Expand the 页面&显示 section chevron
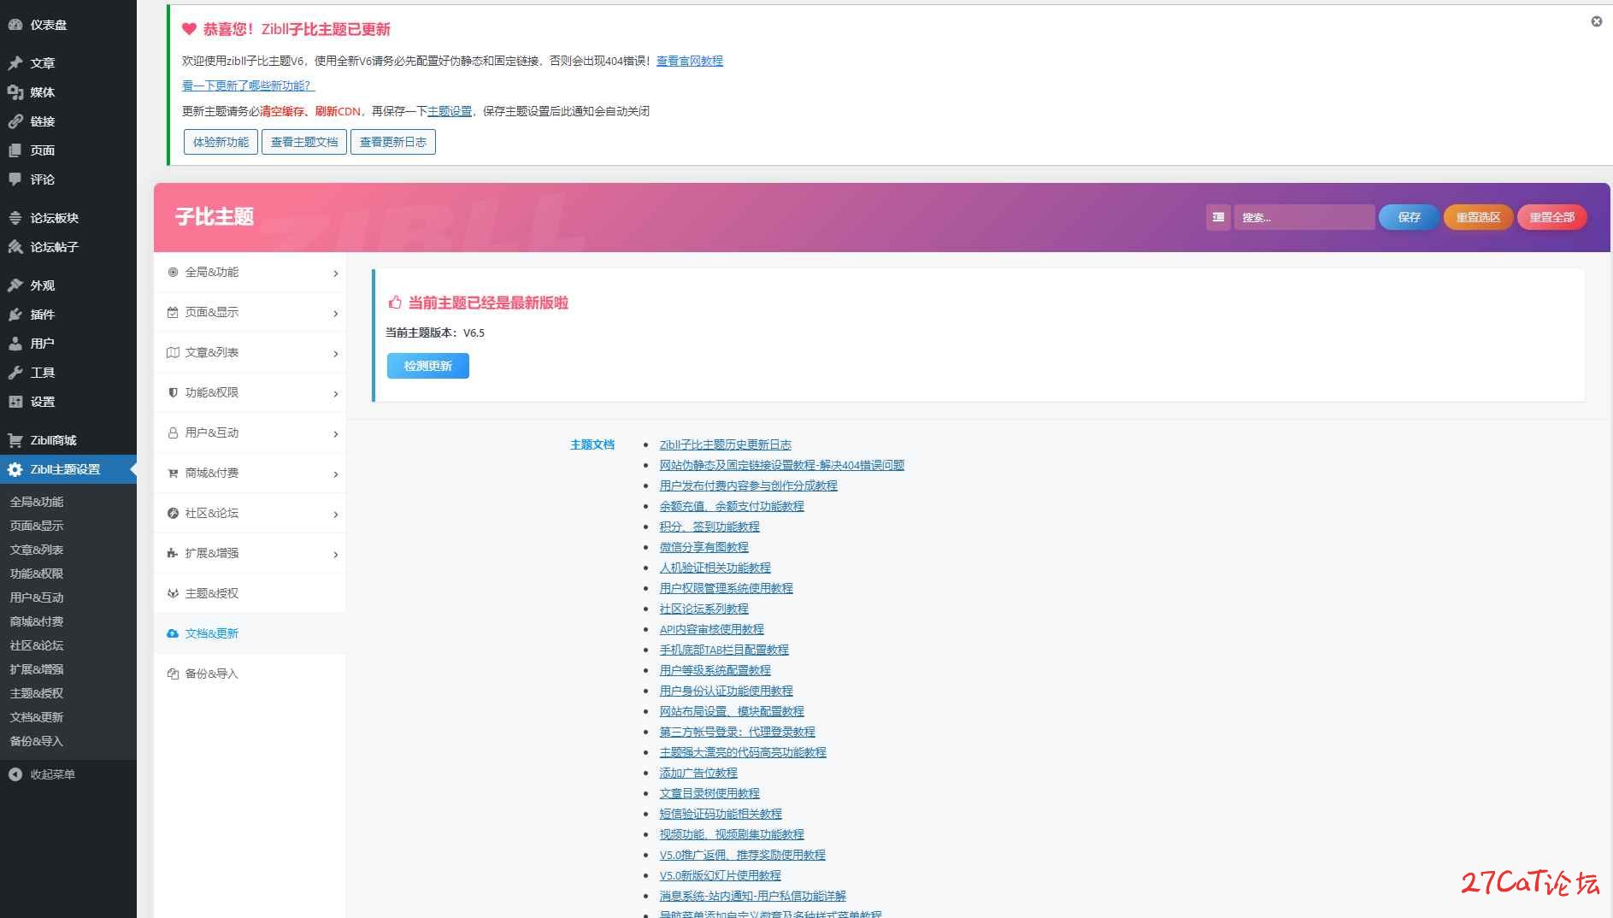Viewport: 1613px width, 918px height. pyautogui.click(x=335, y=314)
